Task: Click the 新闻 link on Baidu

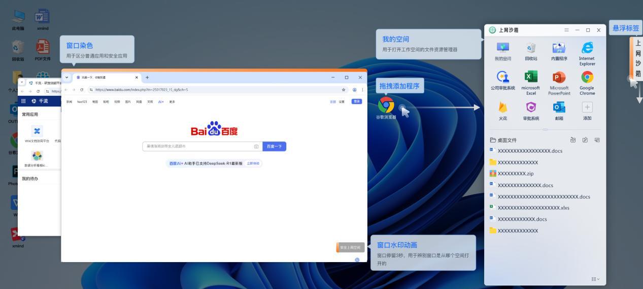Action: tap(69, 101)
